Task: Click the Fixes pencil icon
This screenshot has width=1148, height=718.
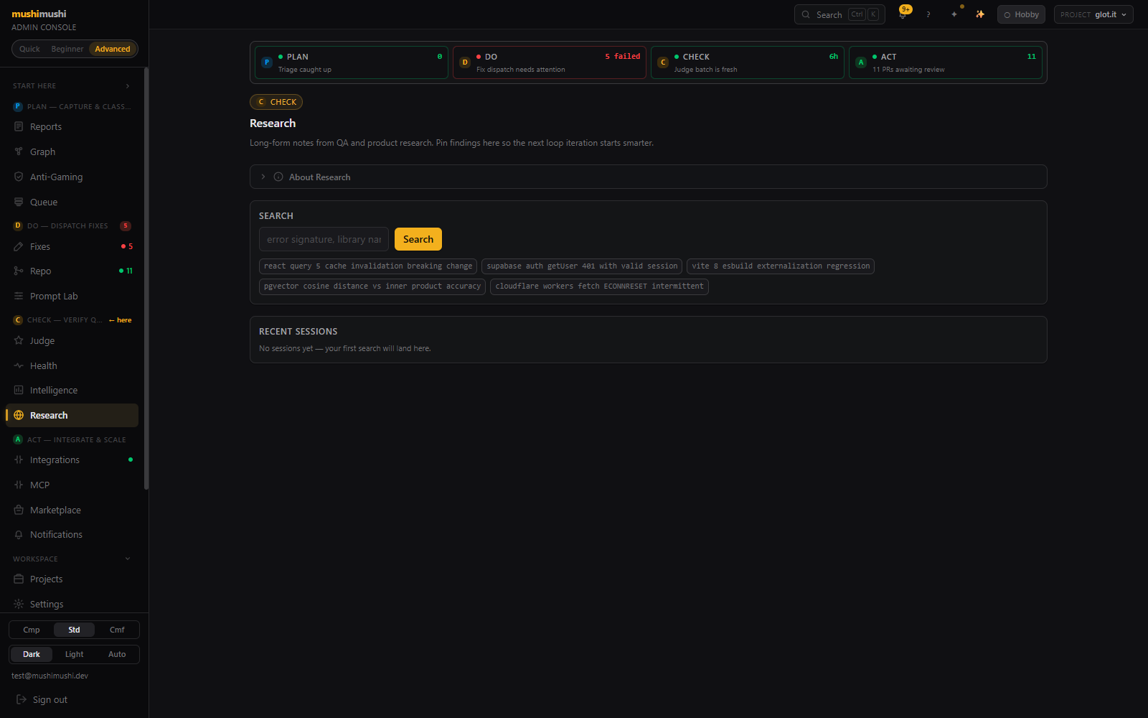Action: click(19, 246)
